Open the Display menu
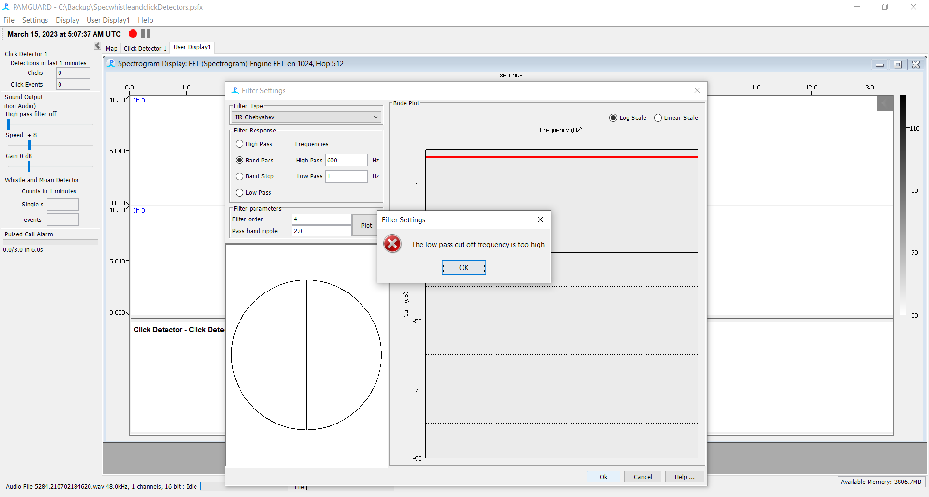Screen dimensions: 929x497 (x=67, y=20)
